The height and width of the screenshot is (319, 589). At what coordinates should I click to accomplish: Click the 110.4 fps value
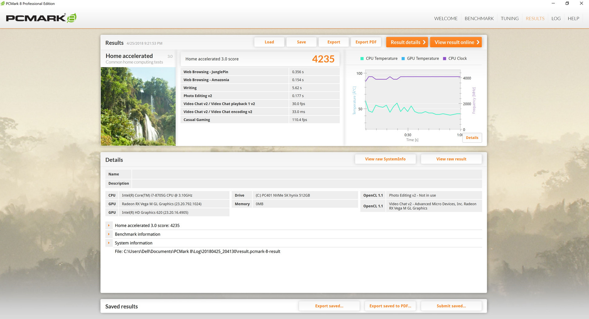[299, 120]
